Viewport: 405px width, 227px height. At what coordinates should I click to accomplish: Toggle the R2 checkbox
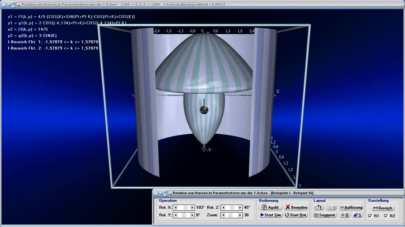point(386,216)
